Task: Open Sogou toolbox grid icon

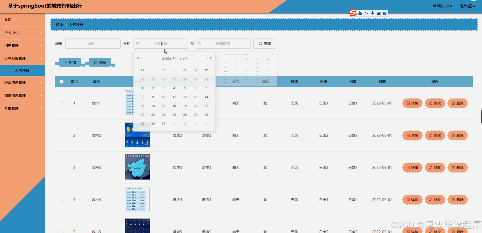Action: (385, 13)
